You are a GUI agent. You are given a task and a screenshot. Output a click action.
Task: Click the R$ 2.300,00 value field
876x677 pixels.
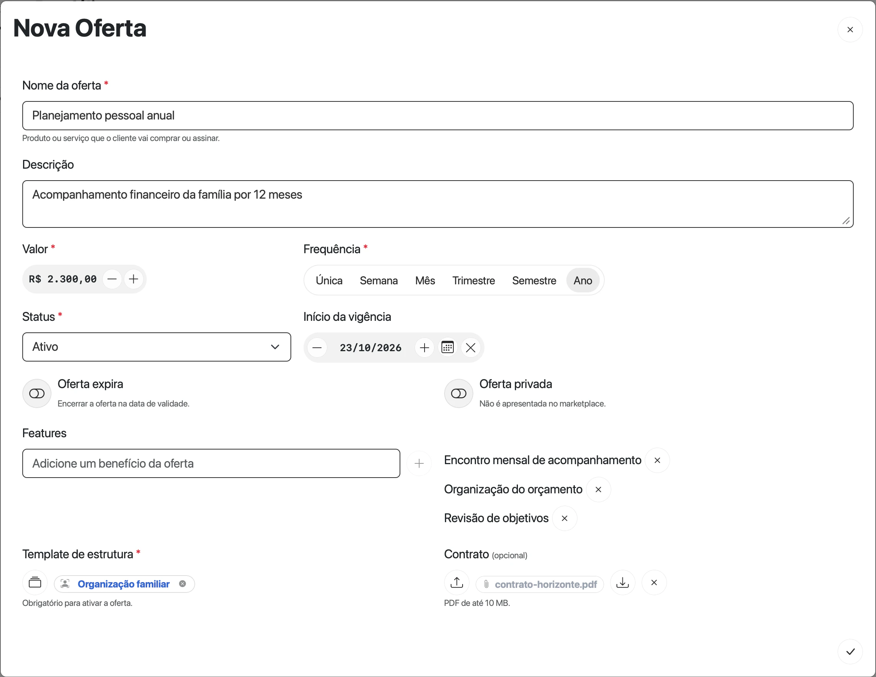point(63,279)
